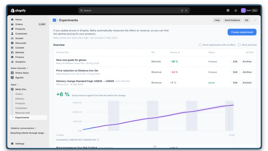The image size is (268, 151).
Task: Open the Metly Dev Customers item
Action: click(x=21, y=108)
